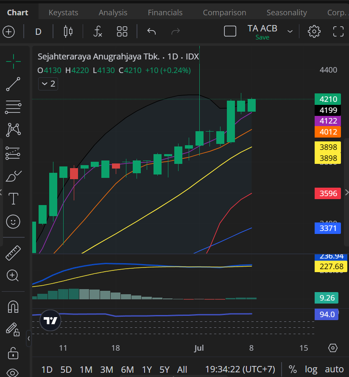Viewport: 349px width, 377px height.
Task: Select the text annotation tool
Action: [x=14, y=199]
